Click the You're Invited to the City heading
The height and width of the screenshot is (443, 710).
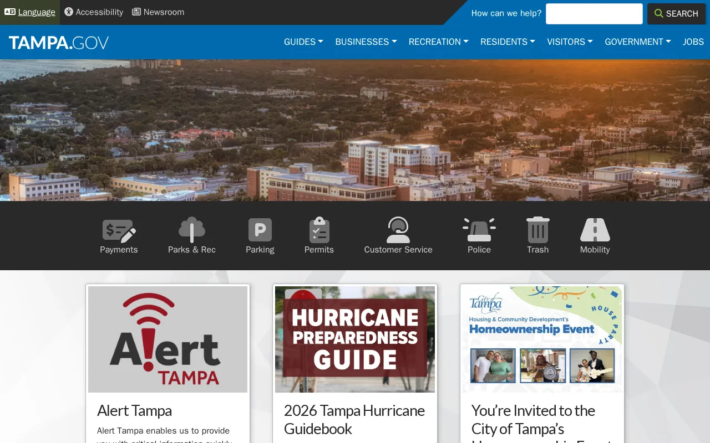(x=541, y=424)
